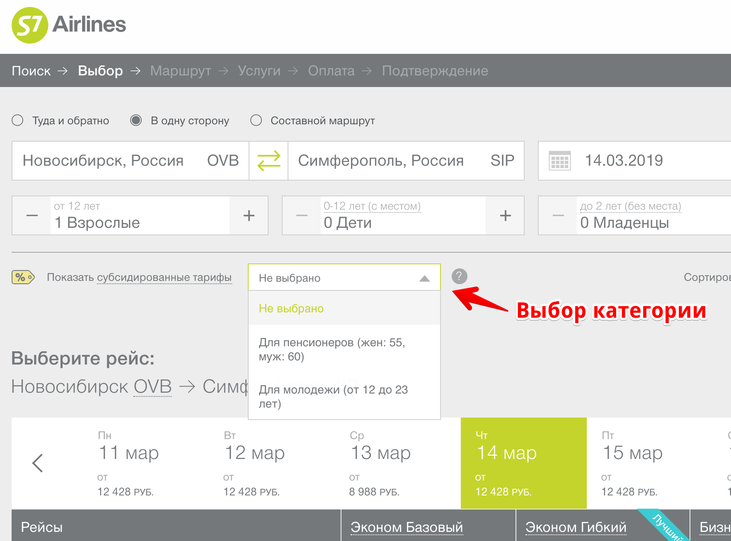Viewport: 731px width, 541px height.
Task: Go to the Услуги step
Action: click(259, 71)
